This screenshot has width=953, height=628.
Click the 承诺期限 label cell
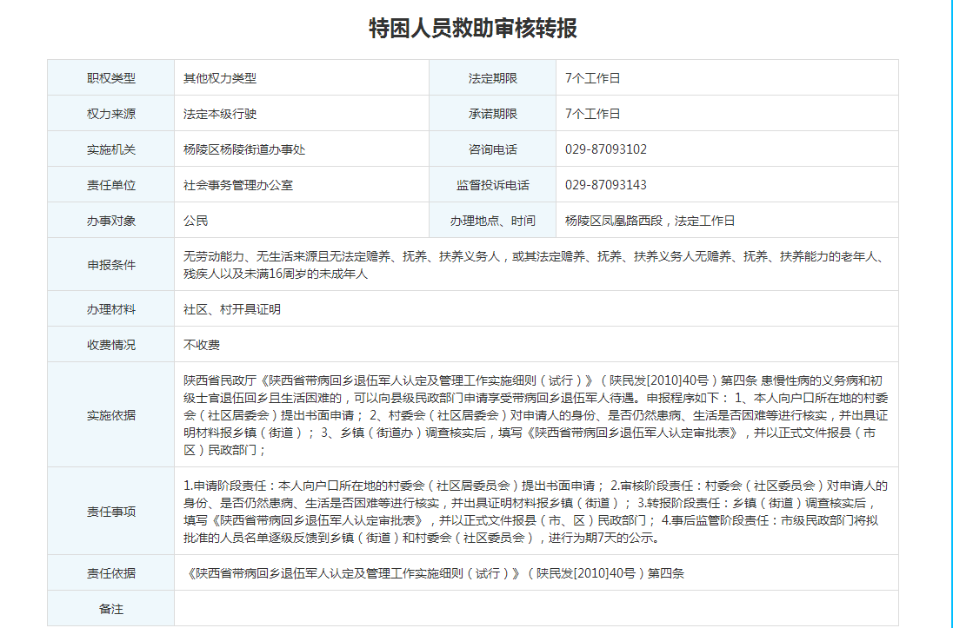pos(492,114)
